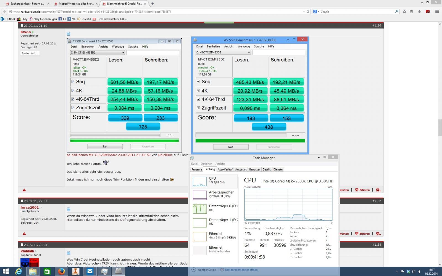Click the Google search input field
This screenshot has height=276, width=442.
[357, 12]
